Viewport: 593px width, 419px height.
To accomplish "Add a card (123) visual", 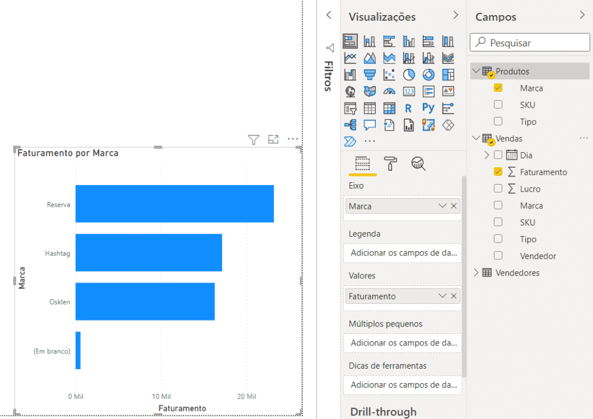I will (409, 91).
